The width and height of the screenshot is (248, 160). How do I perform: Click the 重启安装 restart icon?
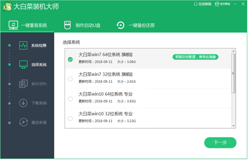(23, 122)
